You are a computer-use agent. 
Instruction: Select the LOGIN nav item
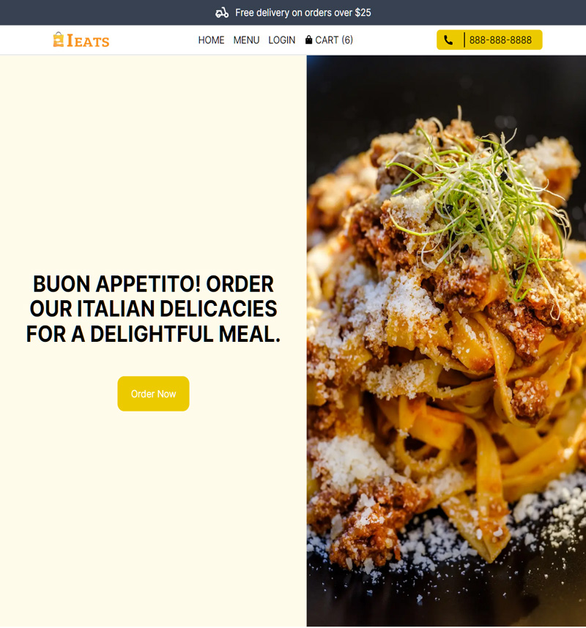click(282, 40)
